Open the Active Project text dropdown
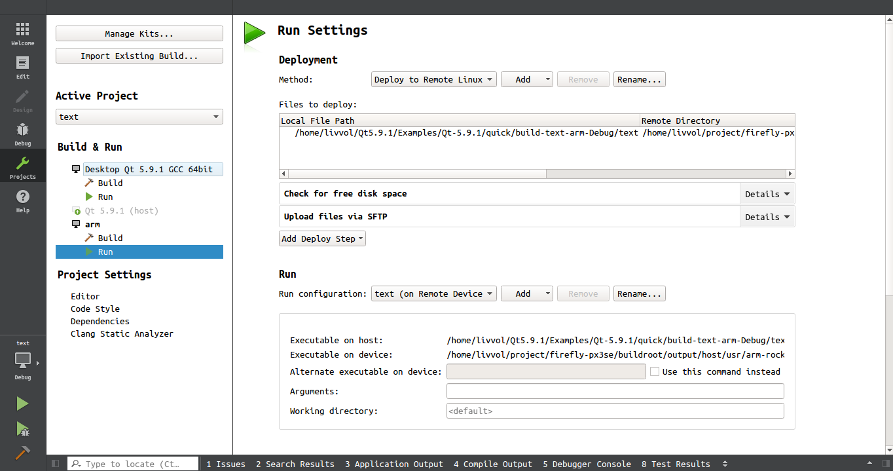Screen dimensions: 893x471 [139, 117]
